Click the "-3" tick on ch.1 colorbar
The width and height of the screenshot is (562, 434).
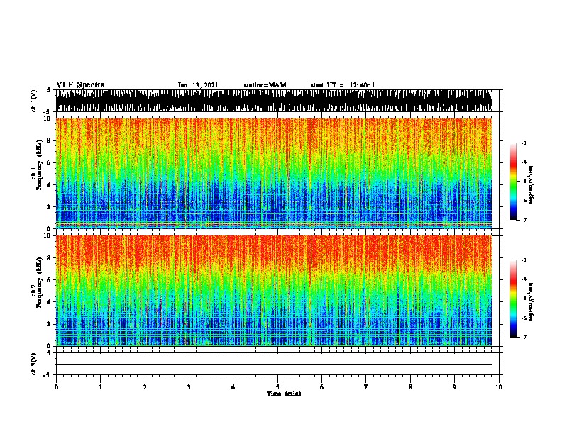(x=524, y=143)
